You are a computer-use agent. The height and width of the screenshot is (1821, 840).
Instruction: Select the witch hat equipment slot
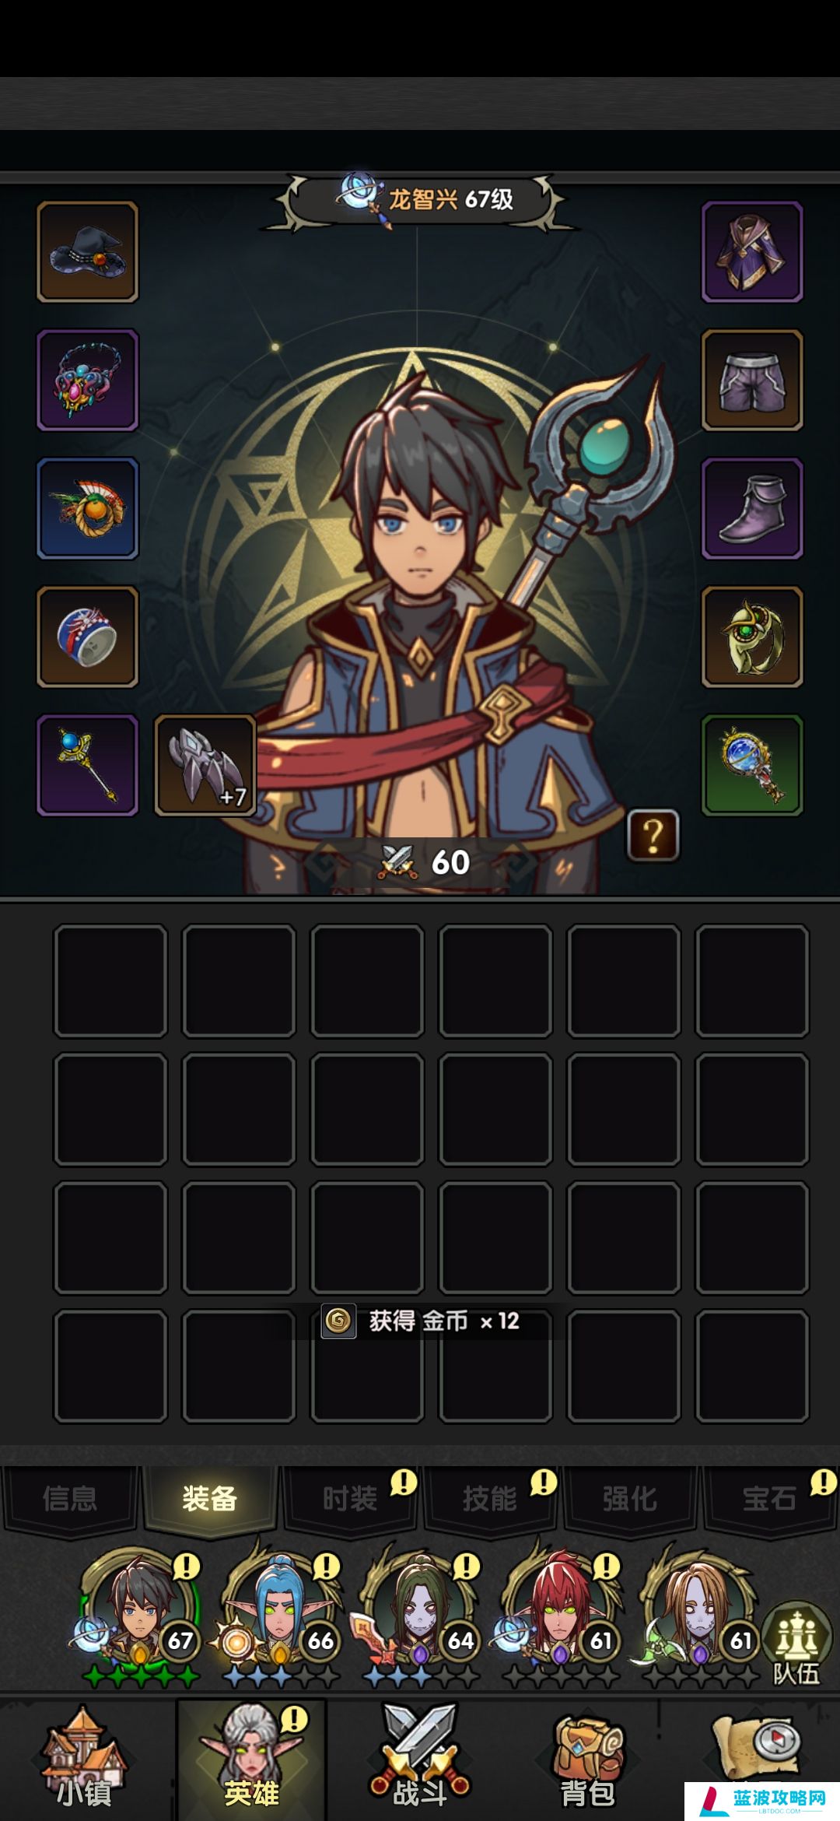(x=88, y=251)
